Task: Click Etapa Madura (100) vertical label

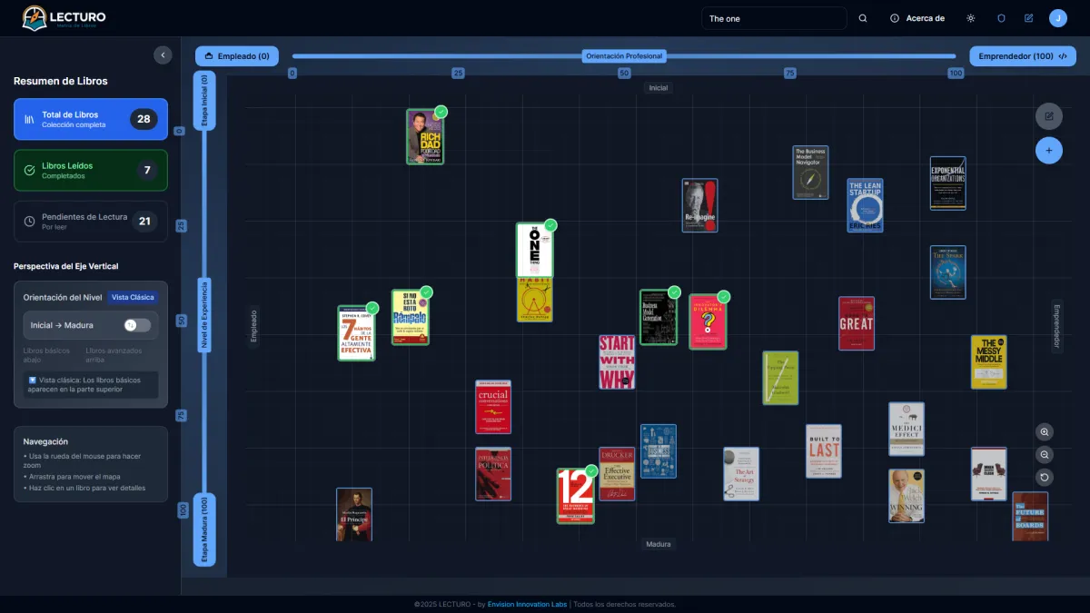Action: (x=204, y=529)
